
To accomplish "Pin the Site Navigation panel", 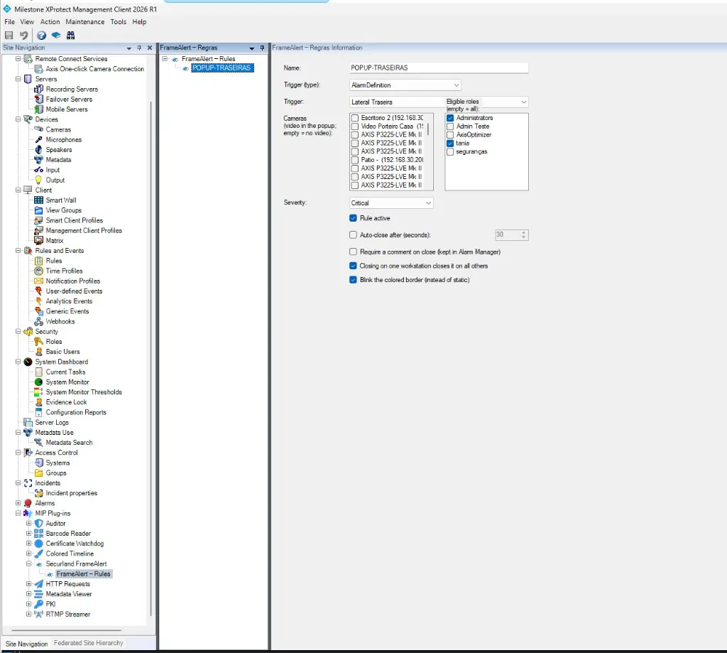I will [x=139, y=48].
